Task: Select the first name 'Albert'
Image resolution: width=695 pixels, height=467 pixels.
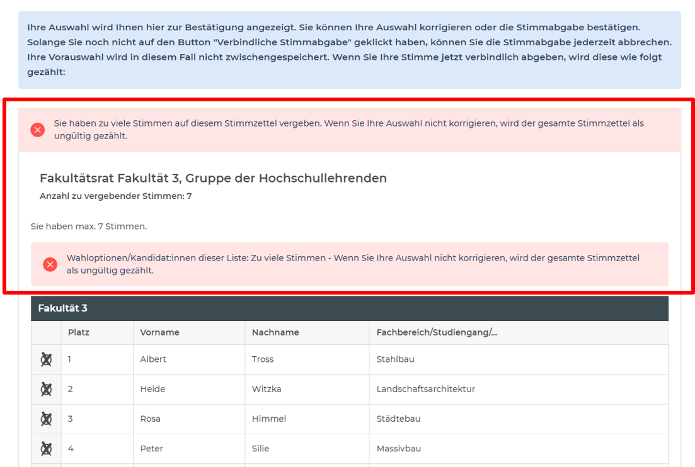Action: [153, 359]
